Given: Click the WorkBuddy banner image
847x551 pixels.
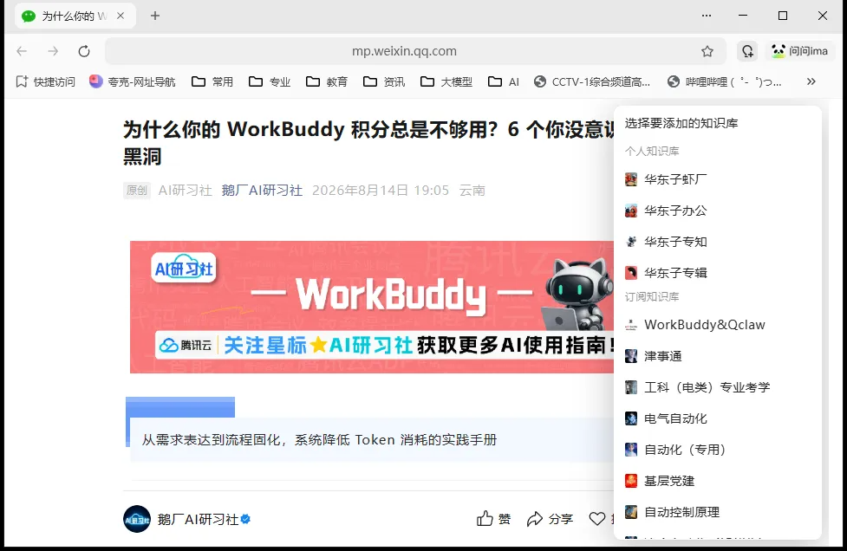Looking at the screenshot, I should click(x=372, y=307).
